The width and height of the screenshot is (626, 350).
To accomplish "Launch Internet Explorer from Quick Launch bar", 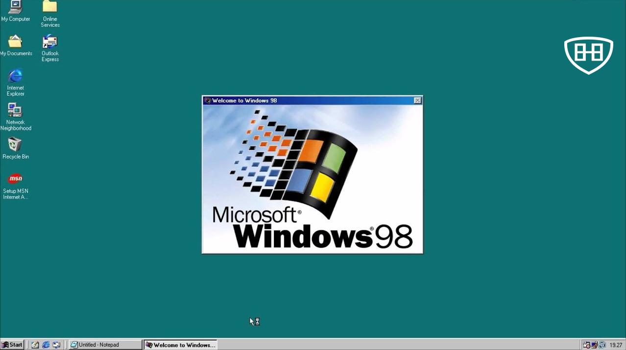I will pos(46,345).
